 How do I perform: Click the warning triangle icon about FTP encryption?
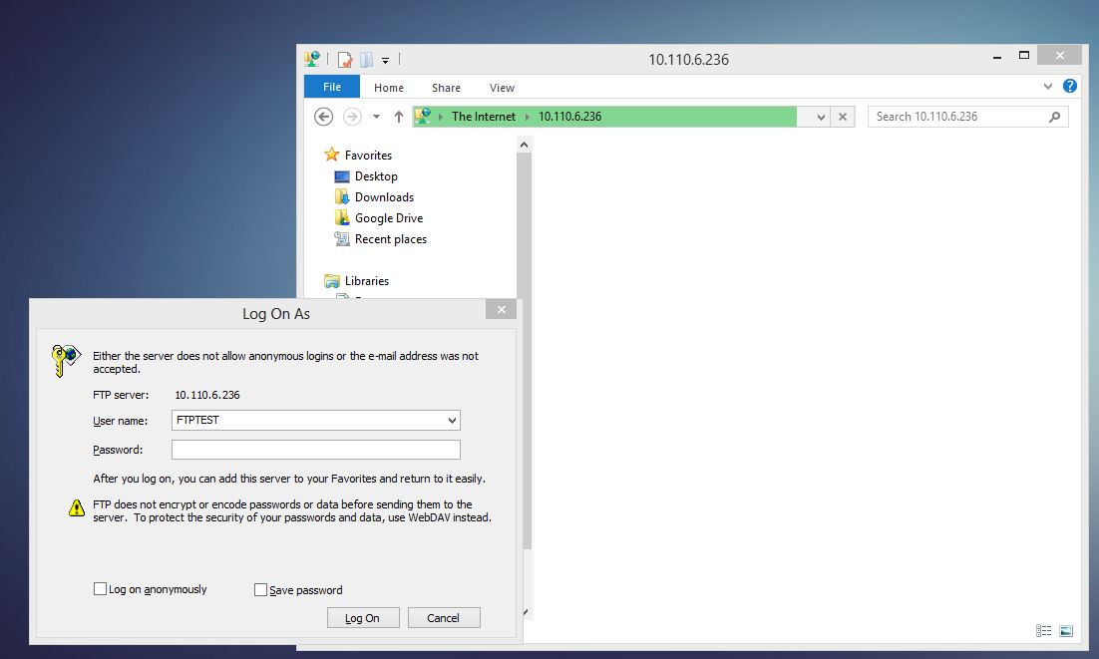(76, 507)
